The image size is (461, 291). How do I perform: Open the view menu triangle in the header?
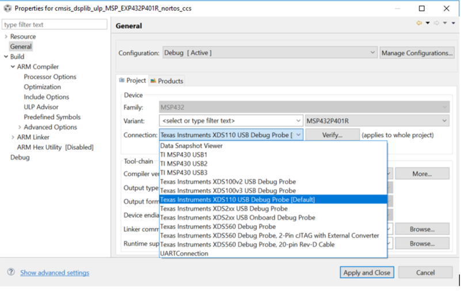tap(453, 24)
